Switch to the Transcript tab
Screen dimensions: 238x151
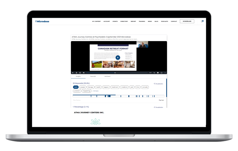click(x=93, y=76)
